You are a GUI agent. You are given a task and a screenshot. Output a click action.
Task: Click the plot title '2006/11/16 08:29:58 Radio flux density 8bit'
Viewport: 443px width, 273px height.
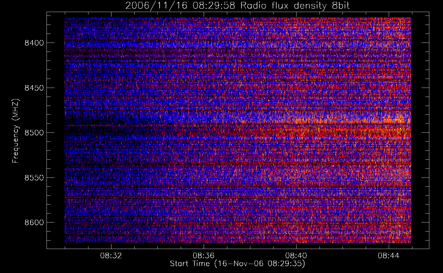[x=237, y=5]
